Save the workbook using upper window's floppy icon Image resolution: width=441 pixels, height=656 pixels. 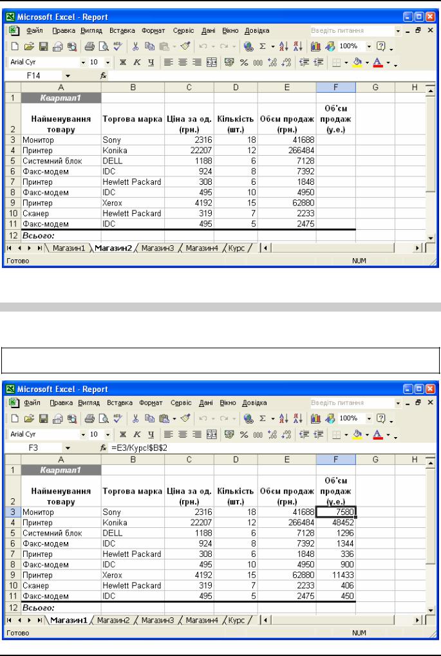pos(44,46)
